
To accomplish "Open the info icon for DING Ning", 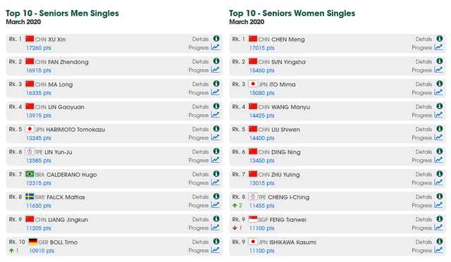I will coord(440,151).
